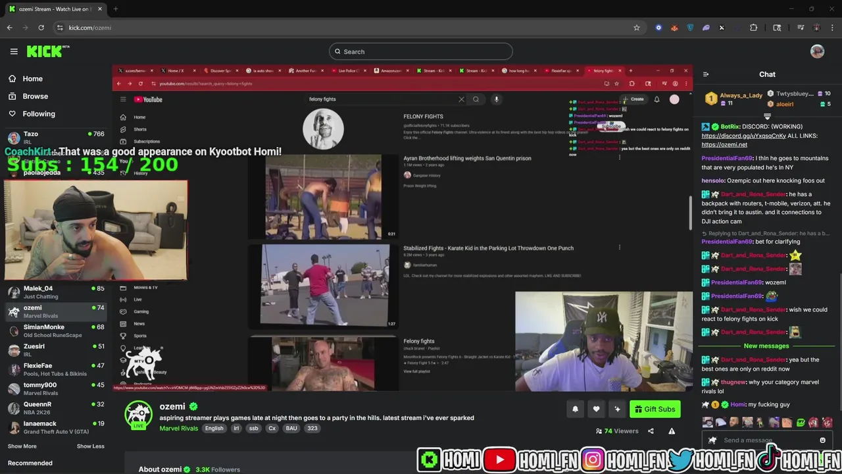842x474 pixels.
Task: Jump to New messages in chat
Action: tap(766, 346)
